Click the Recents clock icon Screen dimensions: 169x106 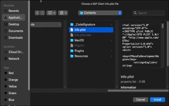tap(6, 11)
